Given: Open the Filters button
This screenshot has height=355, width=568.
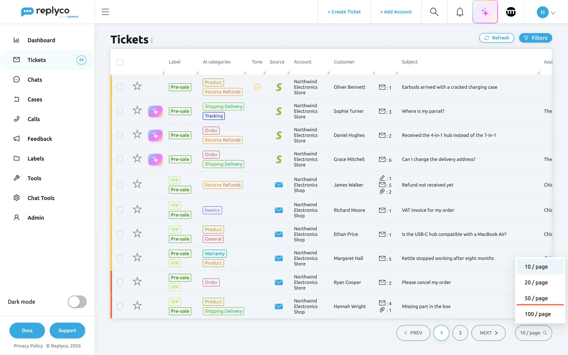Looking at the screenshot, I should (535, 38).
